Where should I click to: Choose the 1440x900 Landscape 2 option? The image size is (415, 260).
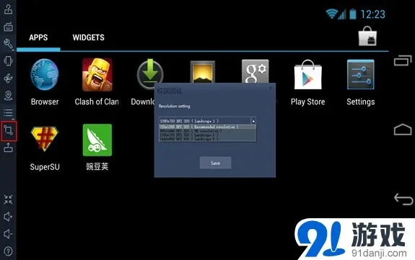[208, 139]
